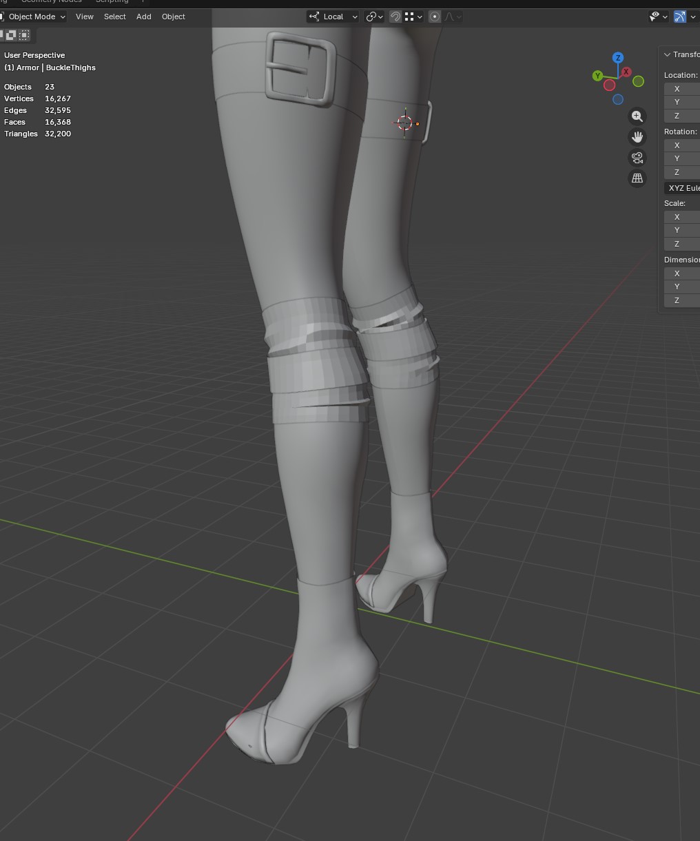Click the green Y axis gizmo ball
Image resolution: width=700 pixels, height=841 pixels.
click(597, 76)
